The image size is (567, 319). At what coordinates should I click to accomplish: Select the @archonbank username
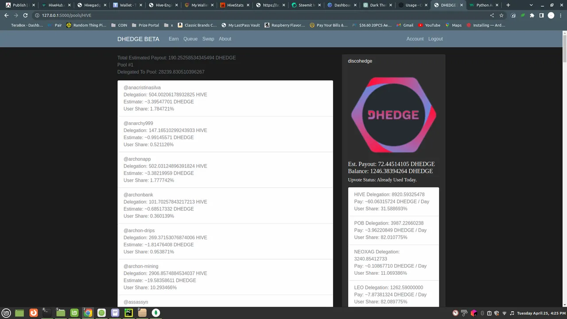click(138, 195)
